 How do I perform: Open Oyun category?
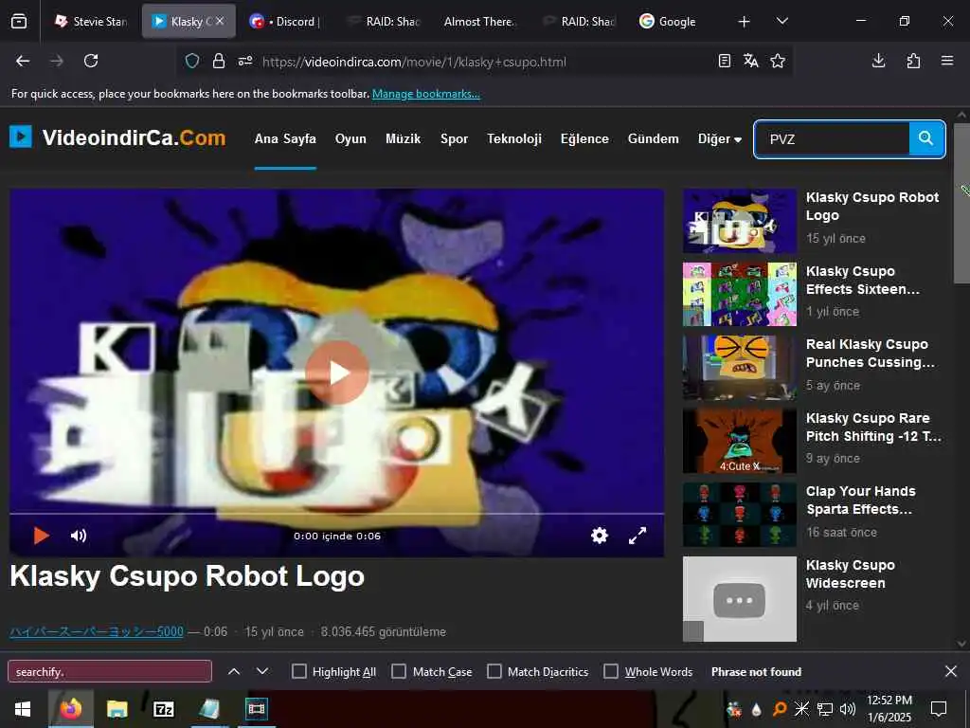click(350, 138)
